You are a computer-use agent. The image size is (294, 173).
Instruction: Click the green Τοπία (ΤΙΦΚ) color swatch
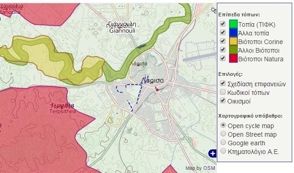click(x=233, y=24)
